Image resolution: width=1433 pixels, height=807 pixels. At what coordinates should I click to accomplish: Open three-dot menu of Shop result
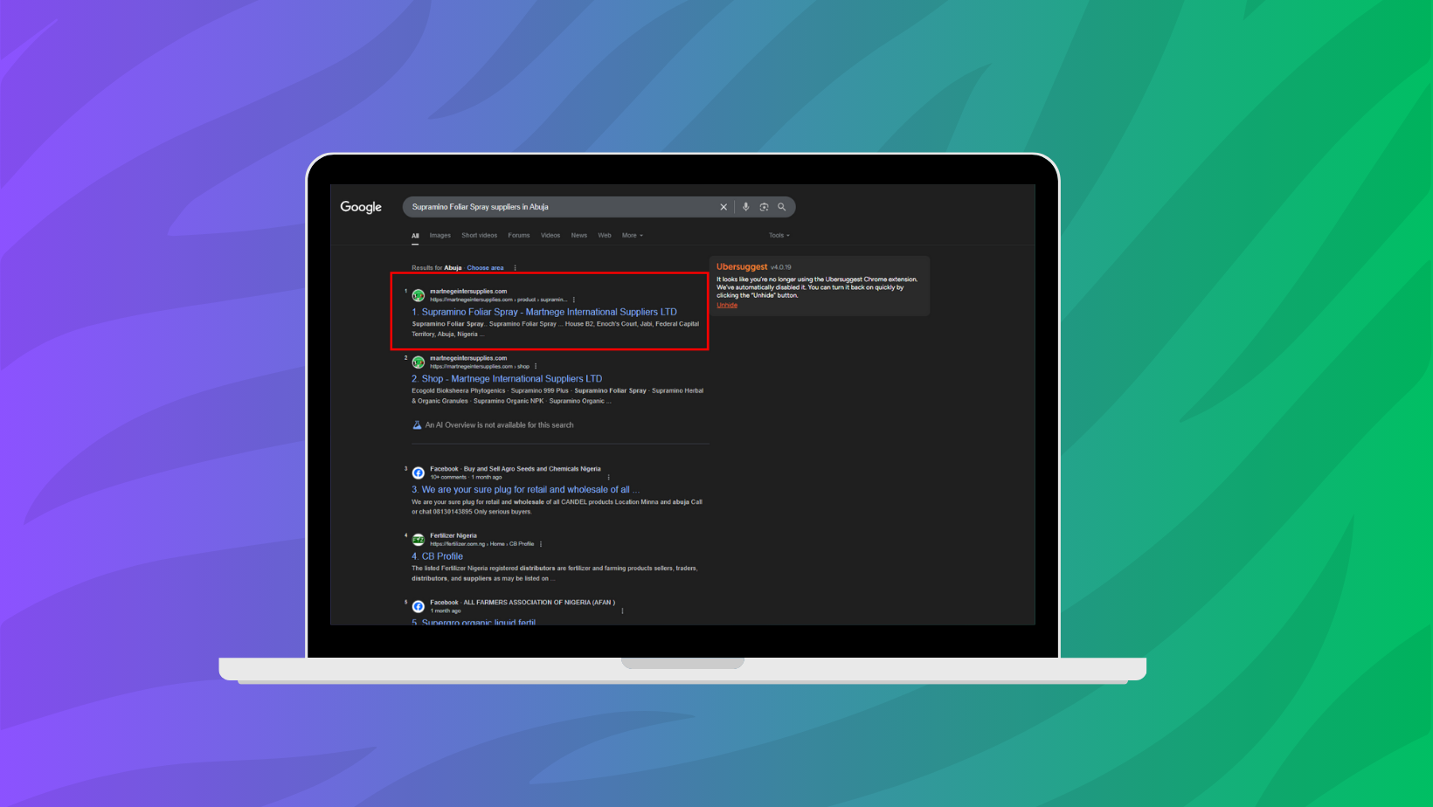(536, 367)
